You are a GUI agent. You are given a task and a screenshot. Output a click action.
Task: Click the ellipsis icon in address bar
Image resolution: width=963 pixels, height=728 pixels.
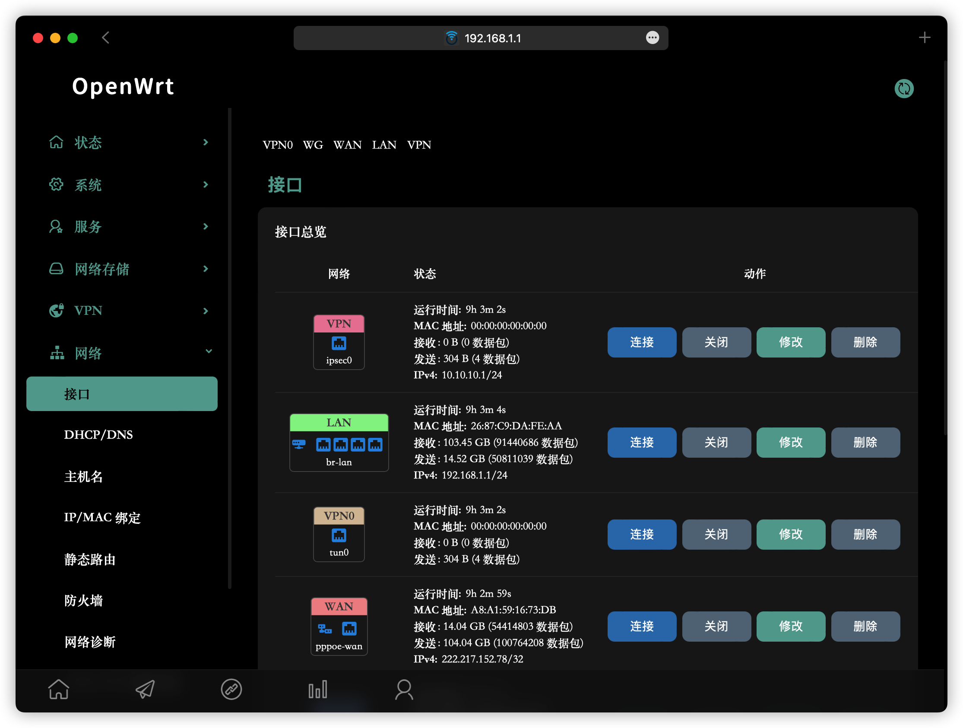(652, 38)
